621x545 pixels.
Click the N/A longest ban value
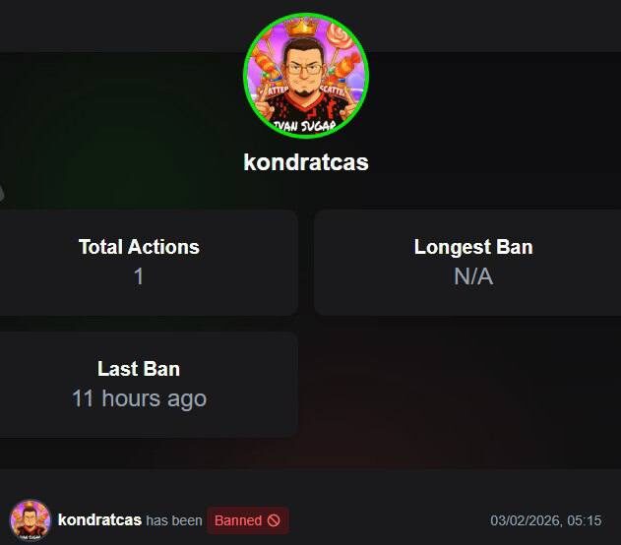[x=473, y=275]
